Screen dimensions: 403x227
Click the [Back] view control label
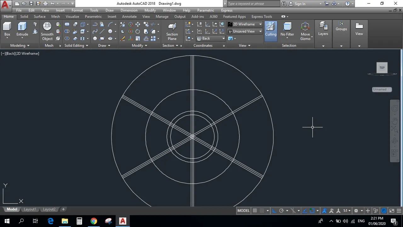pos(10,54)
